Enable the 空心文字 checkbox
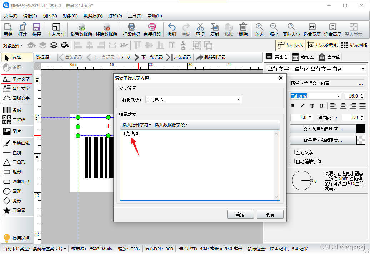Viewport: 370px width, 254px height. point(292,152)
